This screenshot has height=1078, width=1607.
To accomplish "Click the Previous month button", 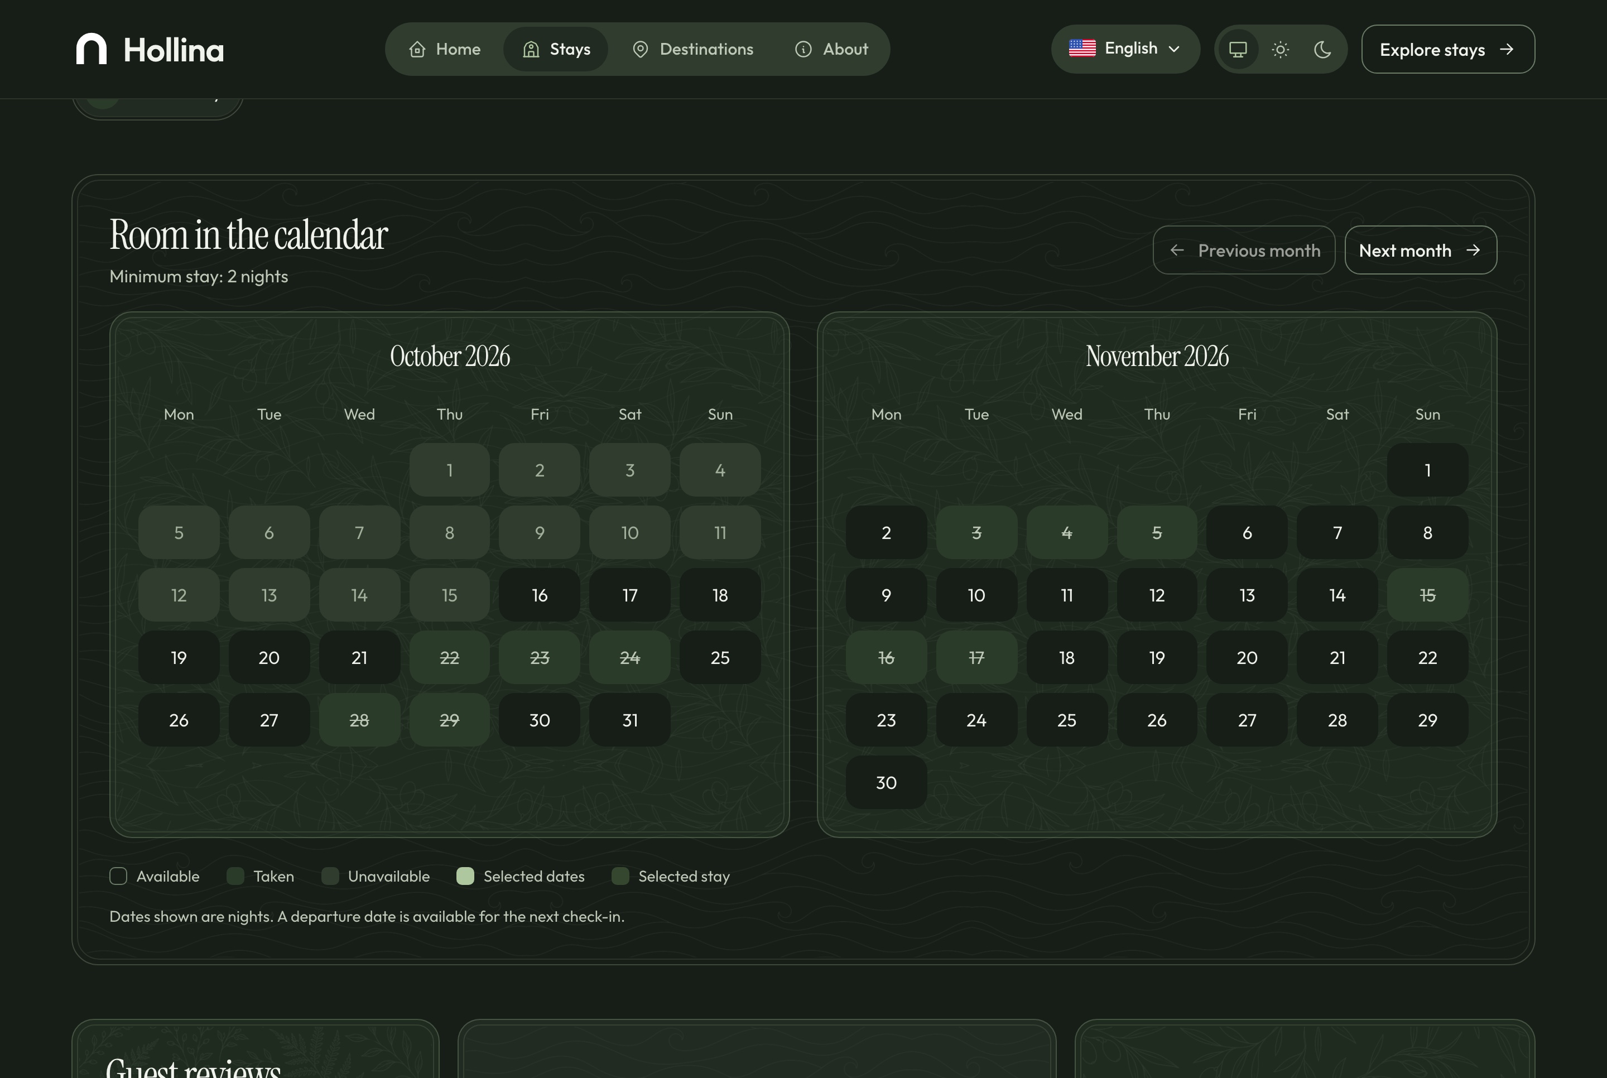I will pyautogui.click(x=1243, y=250).
